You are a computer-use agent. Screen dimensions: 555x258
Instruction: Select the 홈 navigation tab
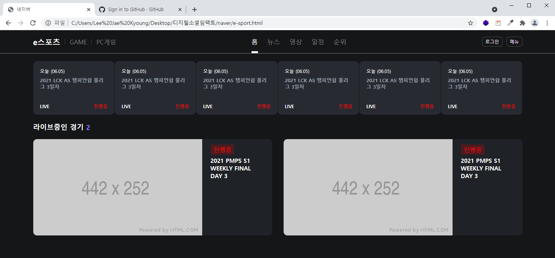pyautogui.click(x=255, y=42)
